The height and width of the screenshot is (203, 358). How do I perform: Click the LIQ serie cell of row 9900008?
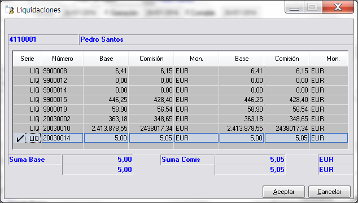coord(27,71)
